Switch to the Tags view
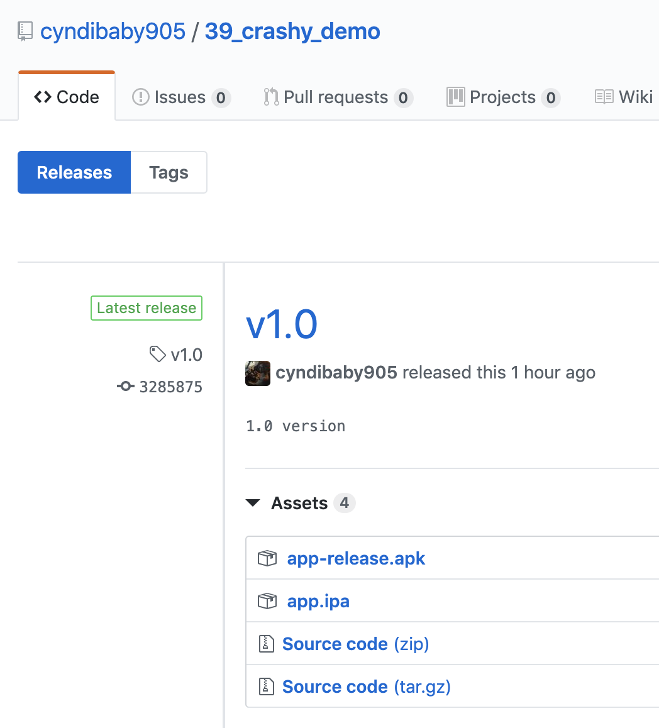Screen dimensions: 659x728 tap(169, 172)
